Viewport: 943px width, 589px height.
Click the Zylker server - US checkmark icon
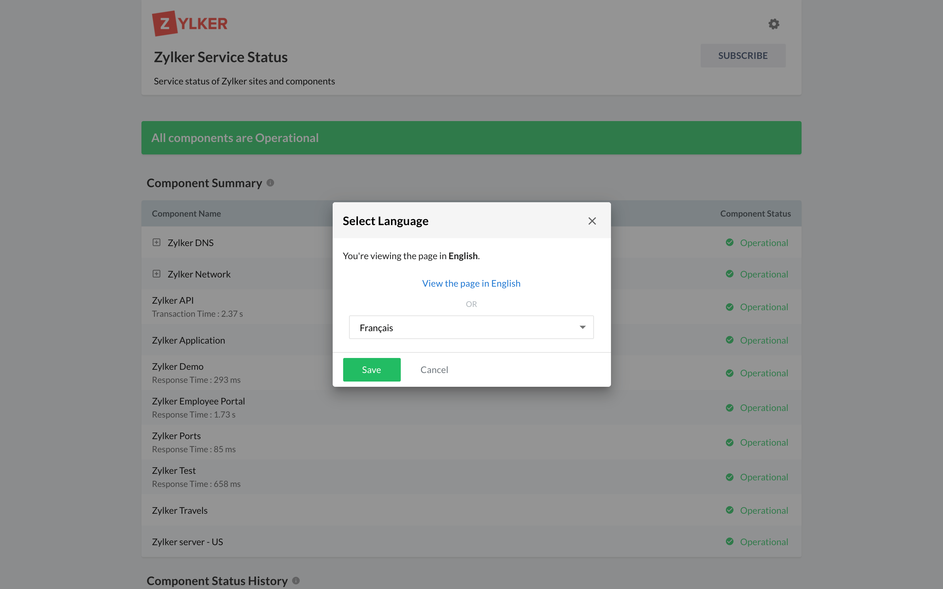pyautogui.click(x=730, y=542)
